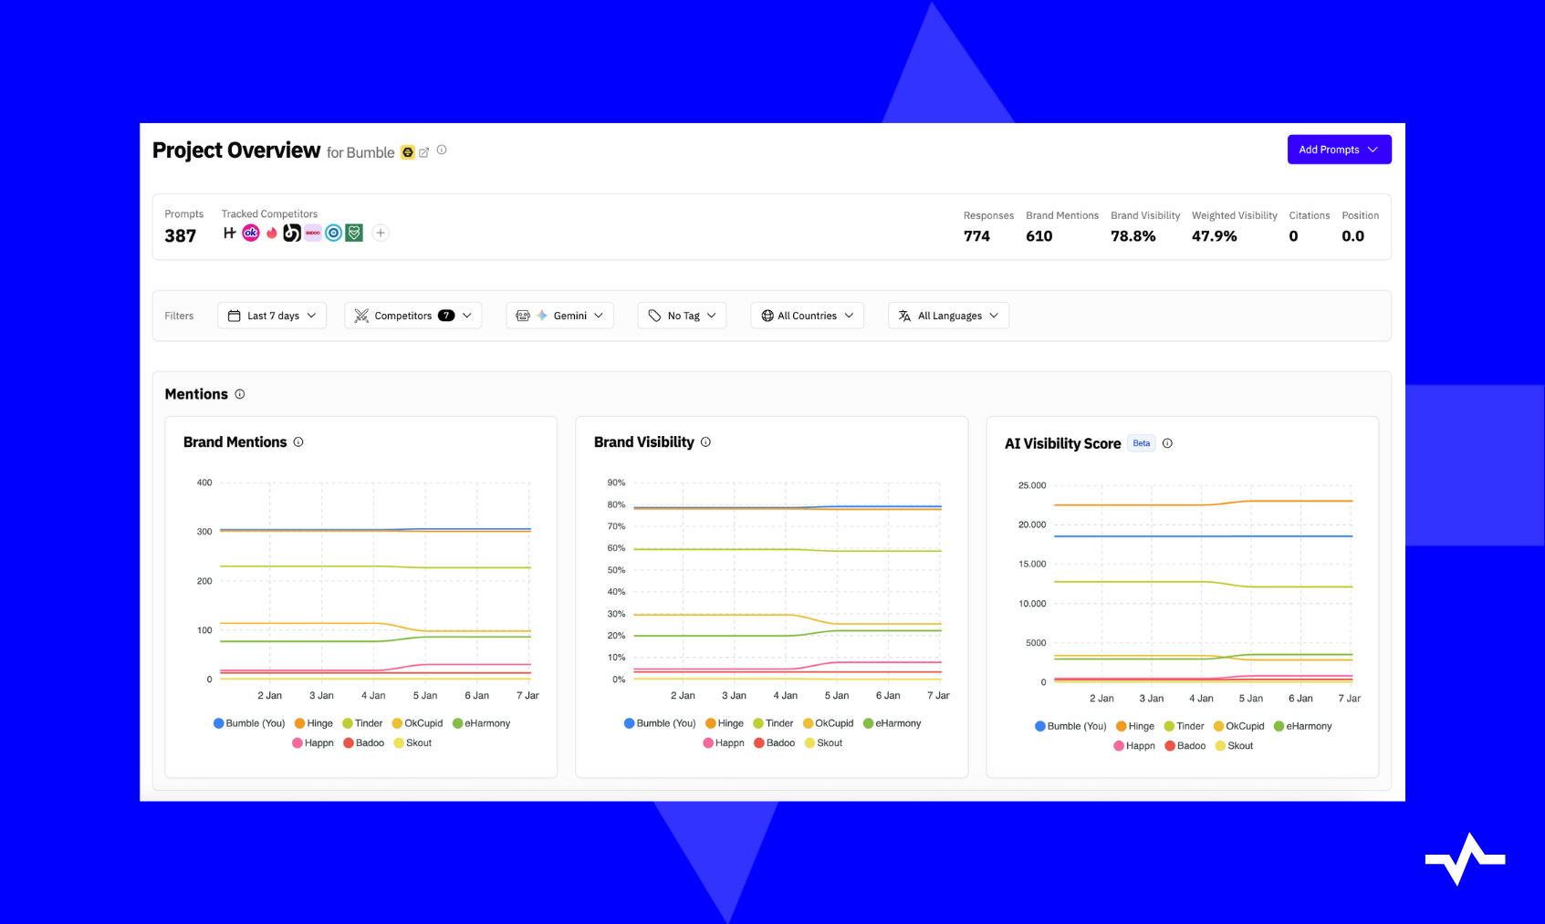Click info icon beside Brand Visibility title
This screenshot has height=924, width=1545.
pos(705,442)
